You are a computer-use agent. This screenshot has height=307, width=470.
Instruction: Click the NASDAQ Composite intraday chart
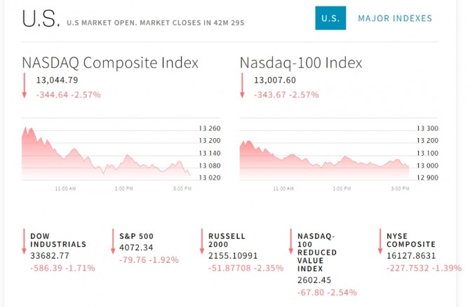tap(105, 154)
